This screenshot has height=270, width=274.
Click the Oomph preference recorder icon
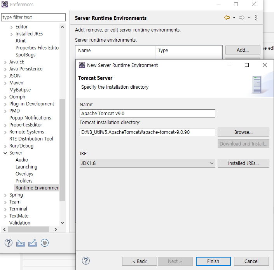pos(45,243)
